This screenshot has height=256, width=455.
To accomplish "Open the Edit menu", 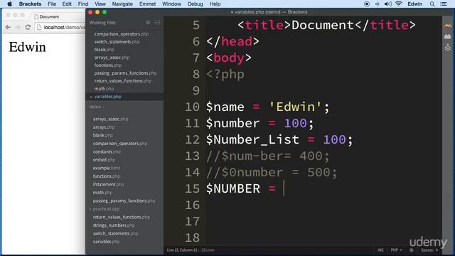I will 67,4.
